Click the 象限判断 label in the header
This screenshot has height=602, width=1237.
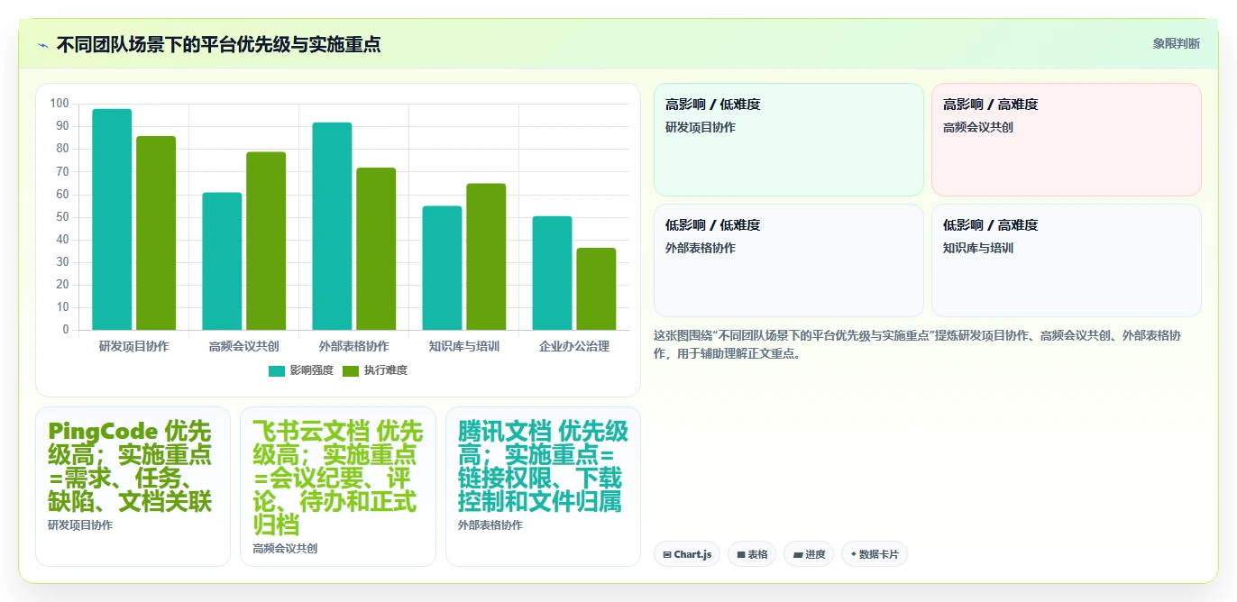[x=1176, y=43]
